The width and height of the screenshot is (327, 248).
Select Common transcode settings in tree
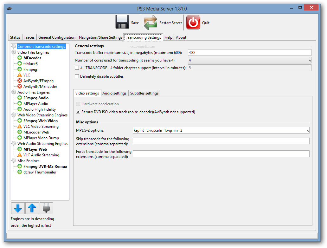click(41, 46)
